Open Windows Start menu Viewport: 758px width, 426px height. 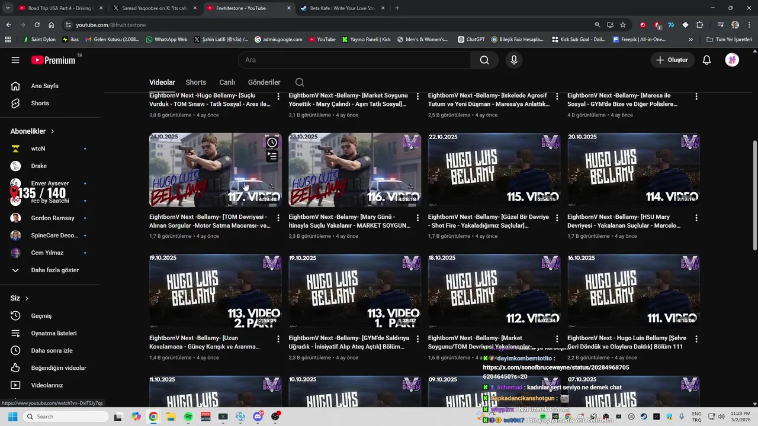(x=12, y=417)
